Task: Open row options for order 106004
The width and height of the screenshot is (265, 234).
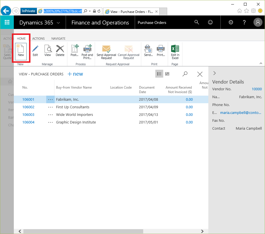Action: [x=50, y=122]
